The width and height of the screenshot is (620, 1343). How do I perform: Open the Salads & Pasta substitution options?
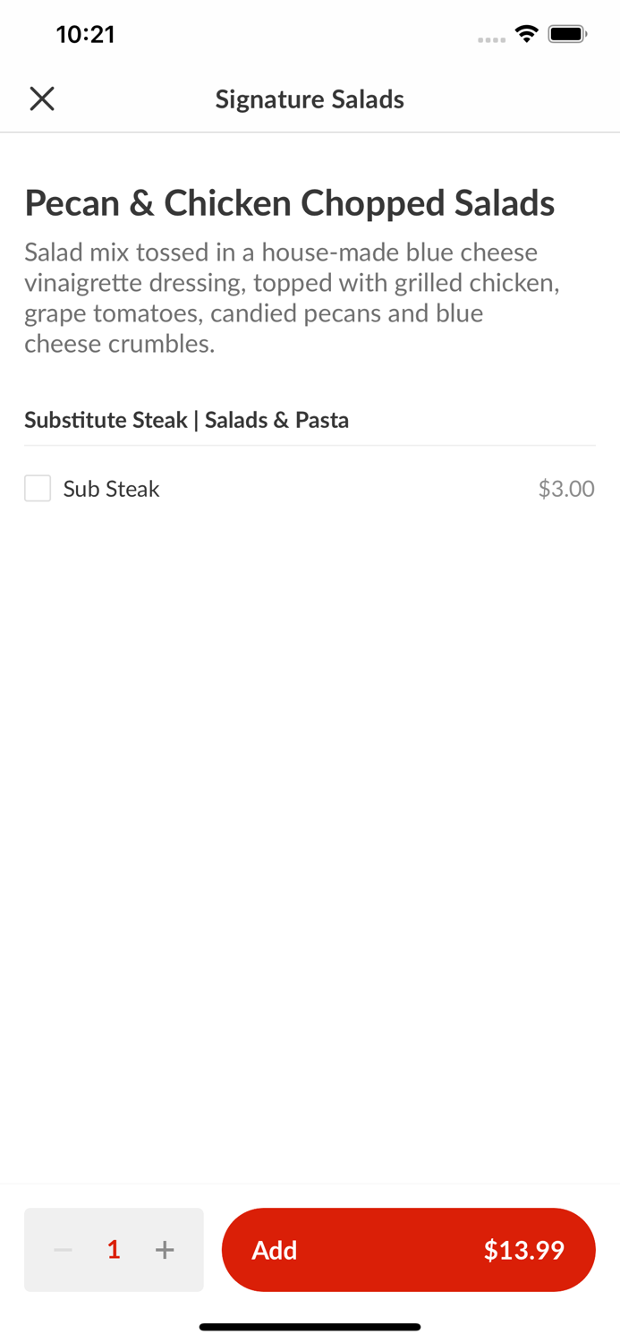[x=186, y=419]
